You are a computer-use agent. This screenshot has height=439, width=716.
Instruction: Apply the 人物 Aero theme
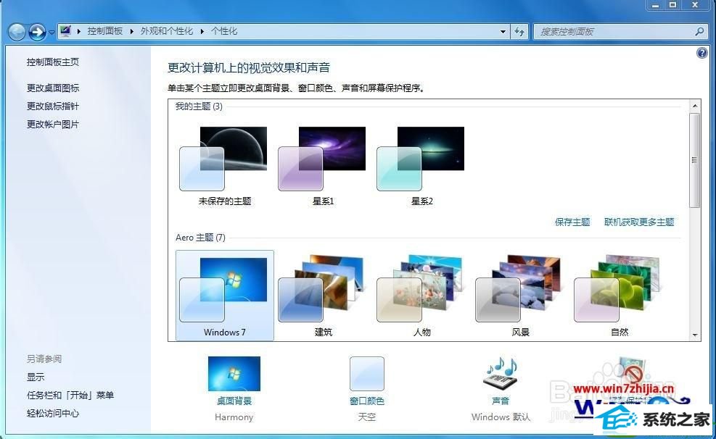coord(422,296)
